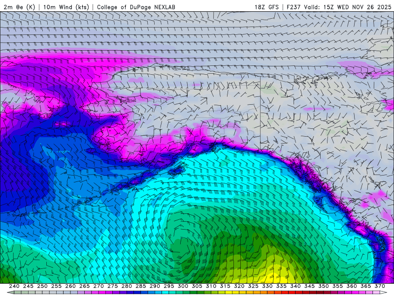Click the 315 value on the color scale
The width and height of the screenshot is (394, 295).
[x=225, y=286]
